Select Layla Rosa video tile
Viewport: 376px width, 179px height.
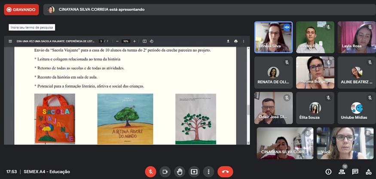click(x=357, y=37)
